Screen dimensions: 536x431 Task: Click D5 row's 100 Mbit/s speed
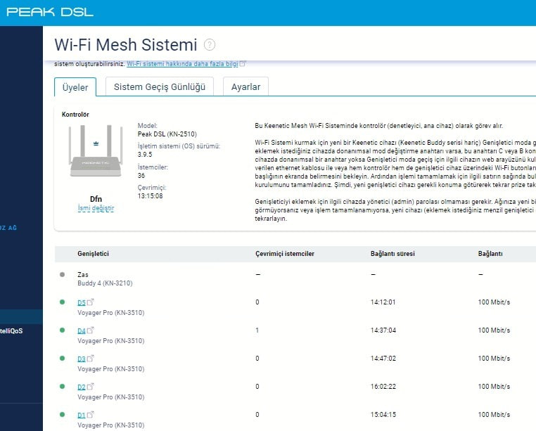pos(494,302)
